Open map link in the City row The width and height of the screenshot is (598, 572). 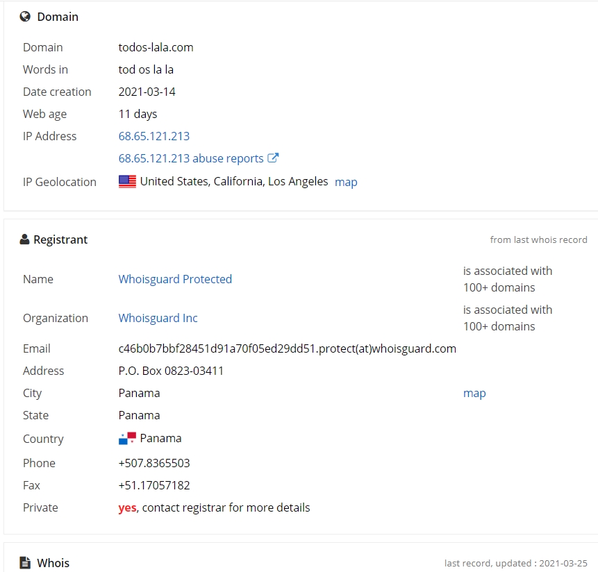(474, 393)
